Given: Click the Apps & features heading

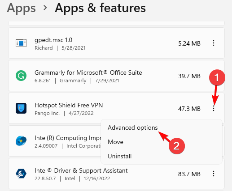Looking at the screenshot, I should pyautogui.click(x=100, y=8).
